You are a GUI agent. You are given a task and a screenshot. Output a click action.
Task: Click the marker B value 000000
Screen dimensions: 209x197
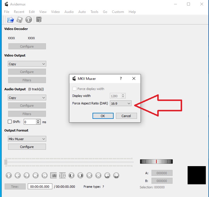click(x=162, y=181)
